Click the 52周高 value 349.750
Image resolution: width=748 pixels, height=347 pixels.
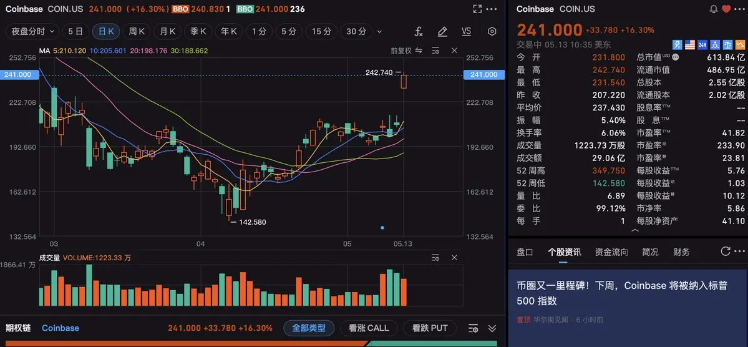[609, 170]
